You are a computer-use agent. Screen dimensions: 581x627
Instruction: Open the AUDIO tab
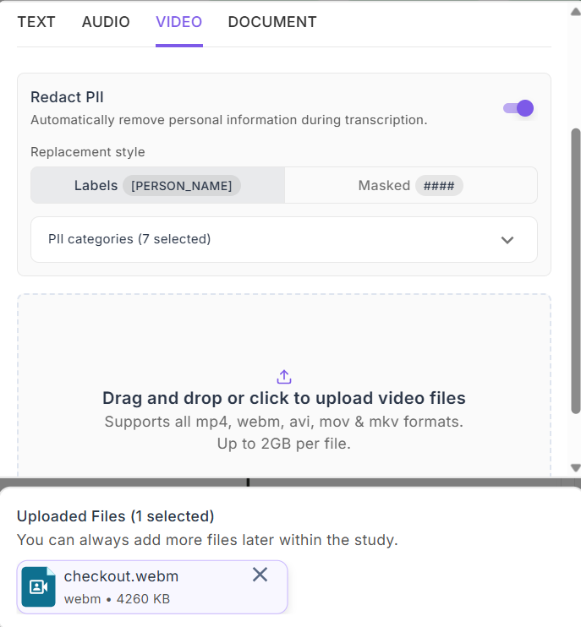pyautogui.click(x=106, y=22)
